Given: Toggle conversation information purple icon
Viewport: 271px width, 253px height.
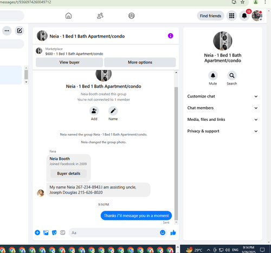Looking at the screenshot, I should pyautogui.click(x=170, y=36).
